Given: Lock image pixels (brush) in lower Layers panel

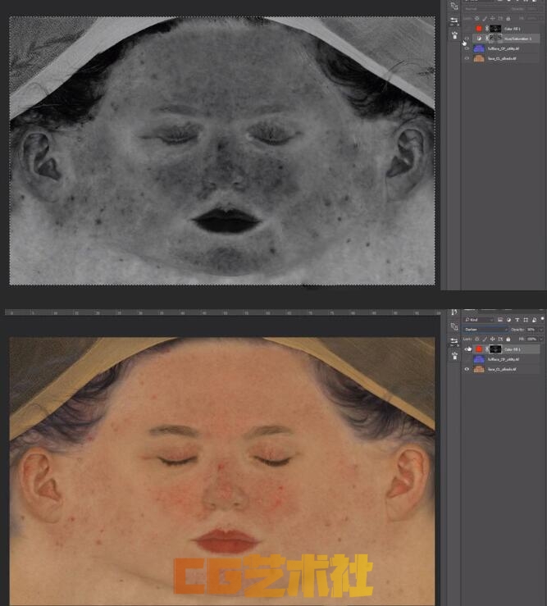Looking at the screenshot, I should click(x=485, y=339).
